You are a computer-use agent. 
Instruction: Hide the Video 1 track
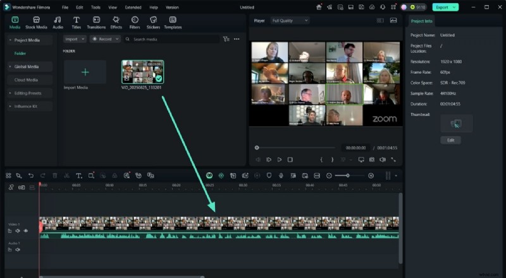click(x=26, y=231)
